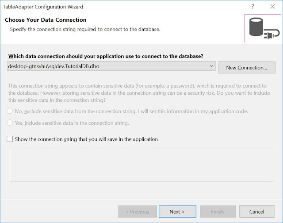Image resolution: width=283 pixels, height=223 pixels.
Task: Close the TableAdapter Configuration Wizard dialog
Action: [x=273, y=7]
